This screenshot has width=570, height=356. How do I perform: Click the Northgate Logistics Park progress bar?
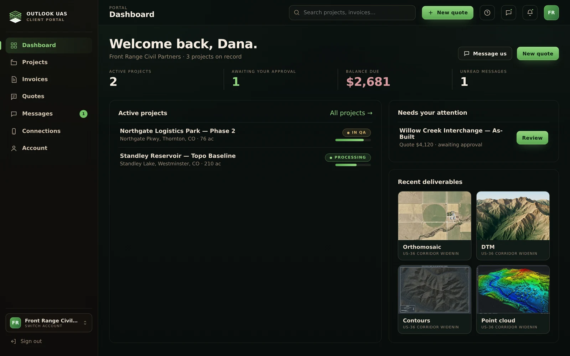(x=353, y=140)
